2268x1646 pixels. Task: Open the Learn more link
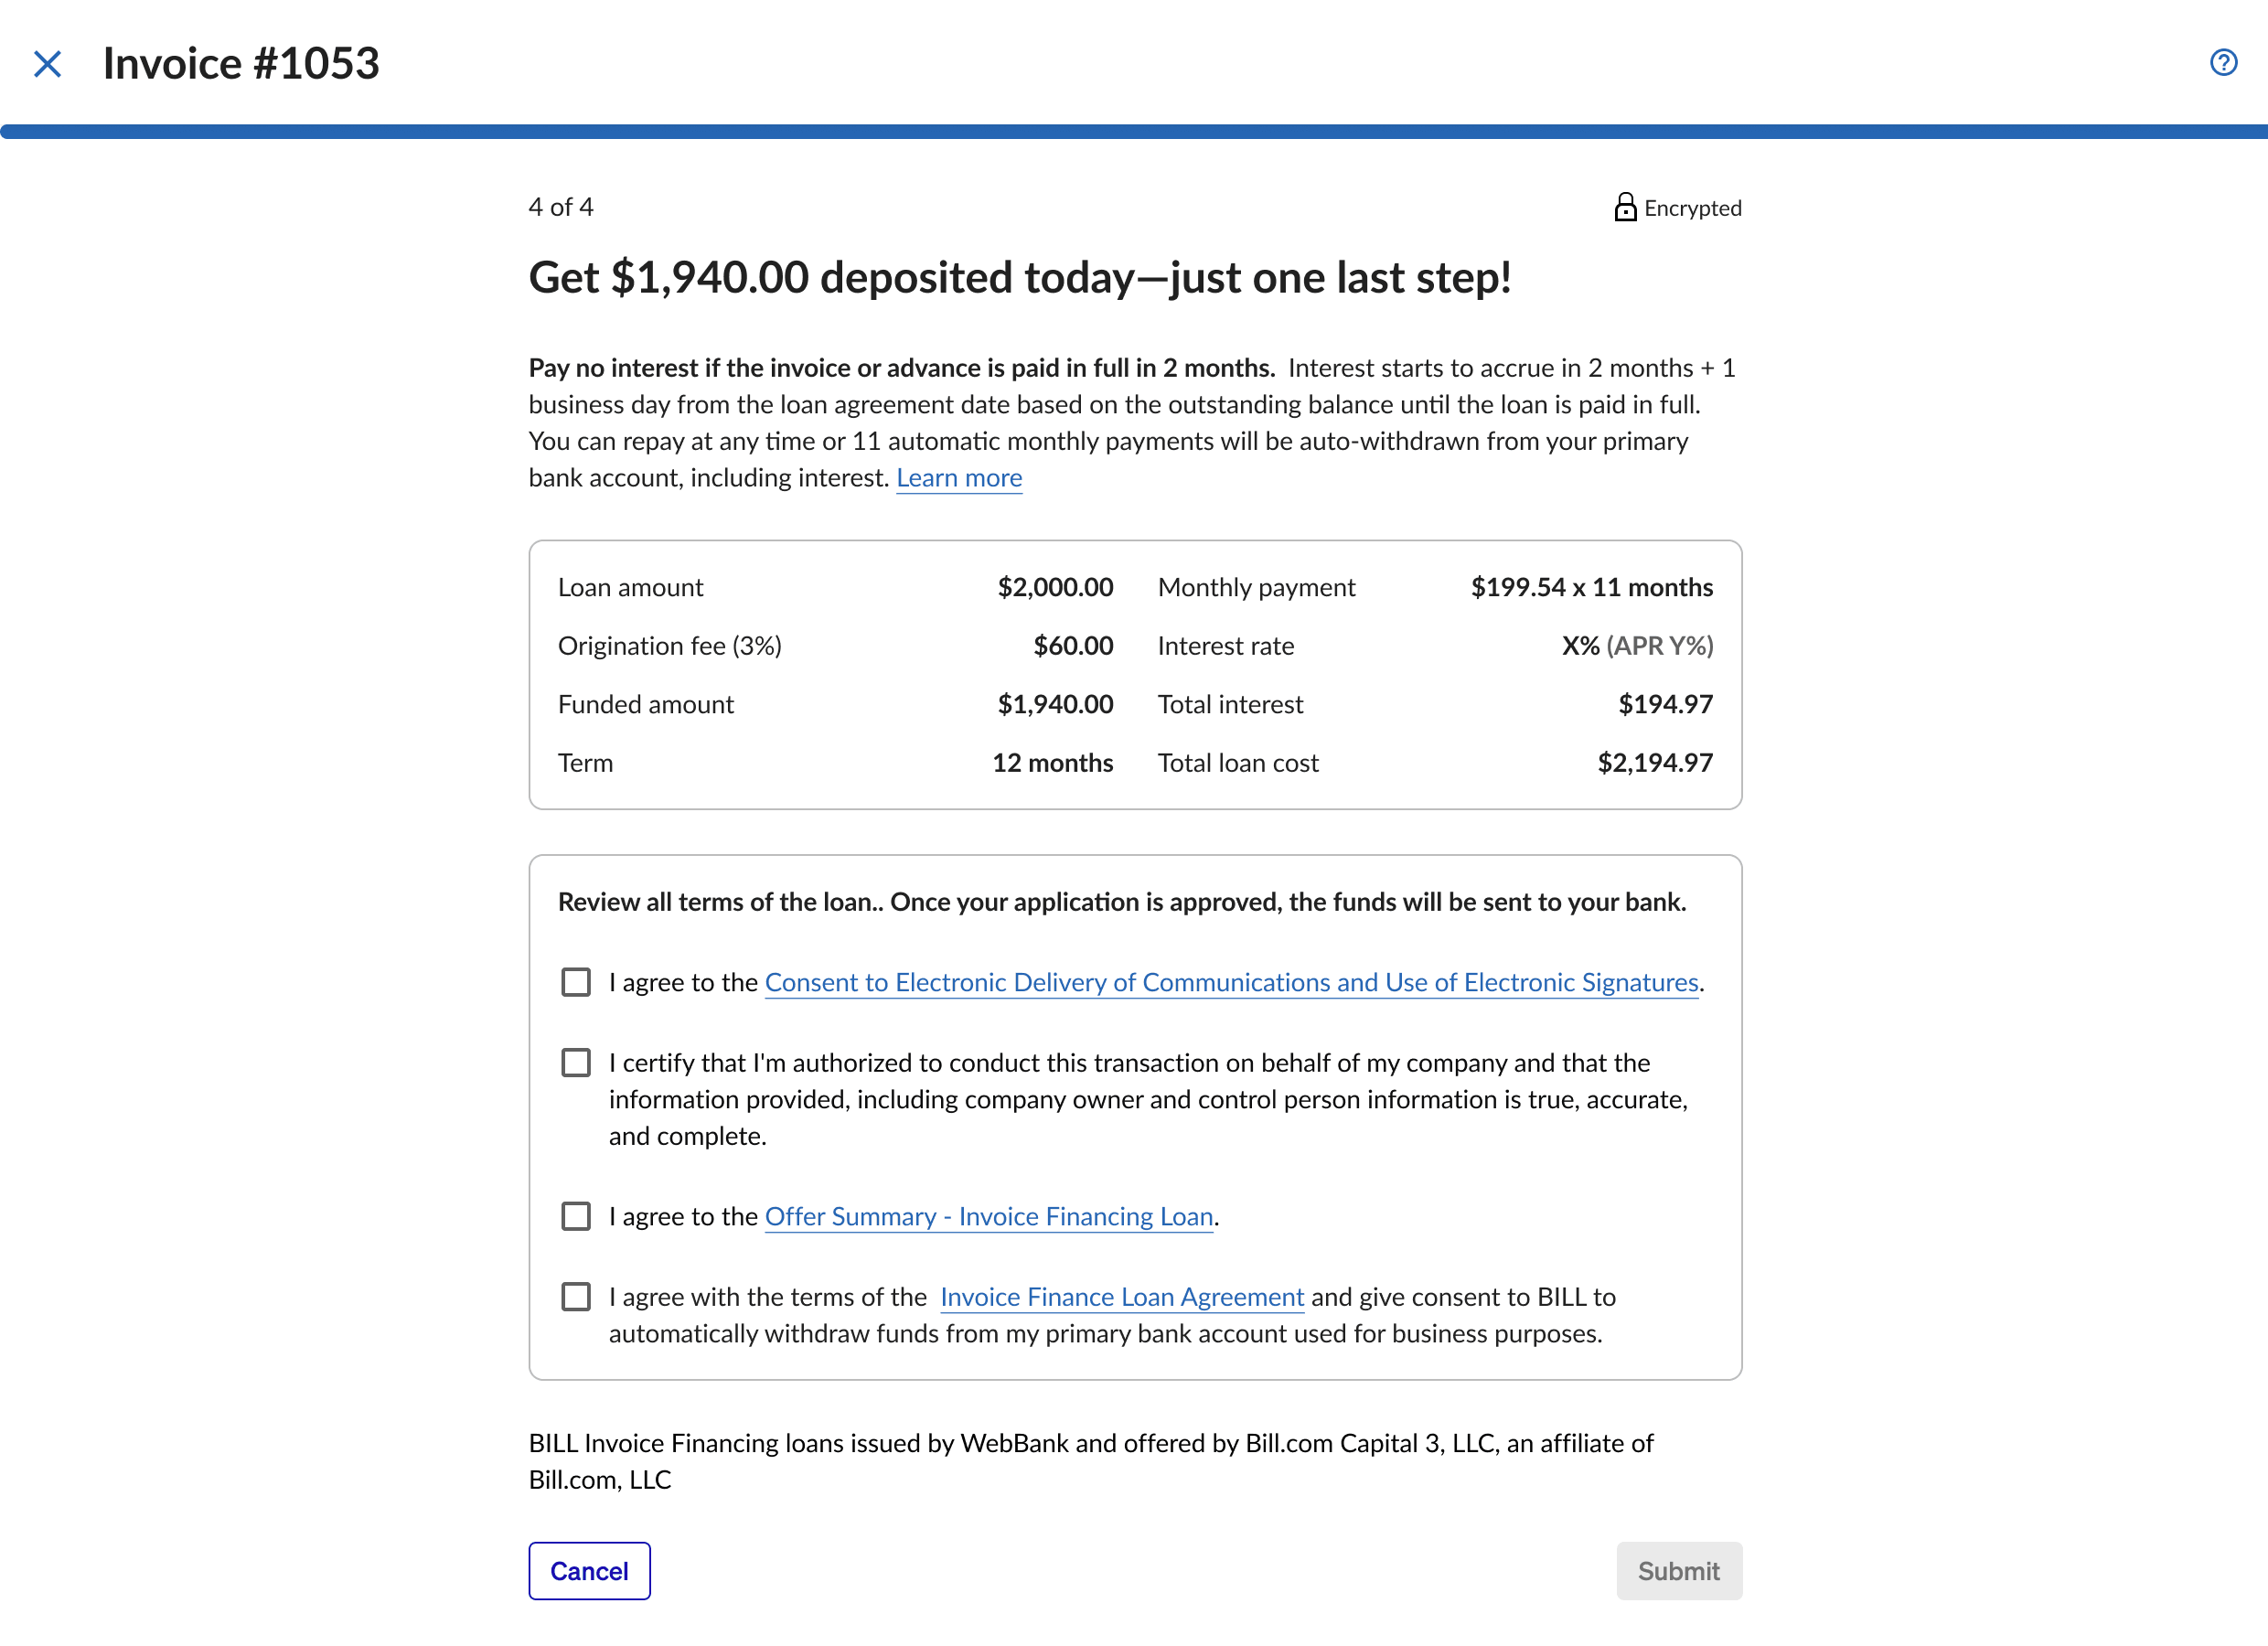tap(959, 478)
